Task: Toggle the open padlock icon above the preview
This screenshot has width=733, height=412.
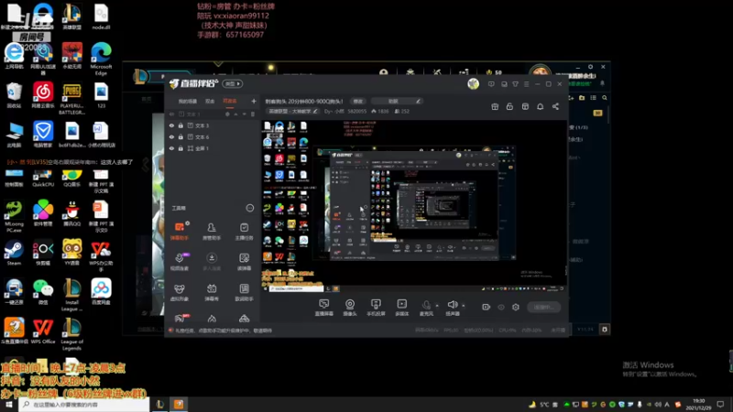Action: pyautogui.click(x=509, y=106)
